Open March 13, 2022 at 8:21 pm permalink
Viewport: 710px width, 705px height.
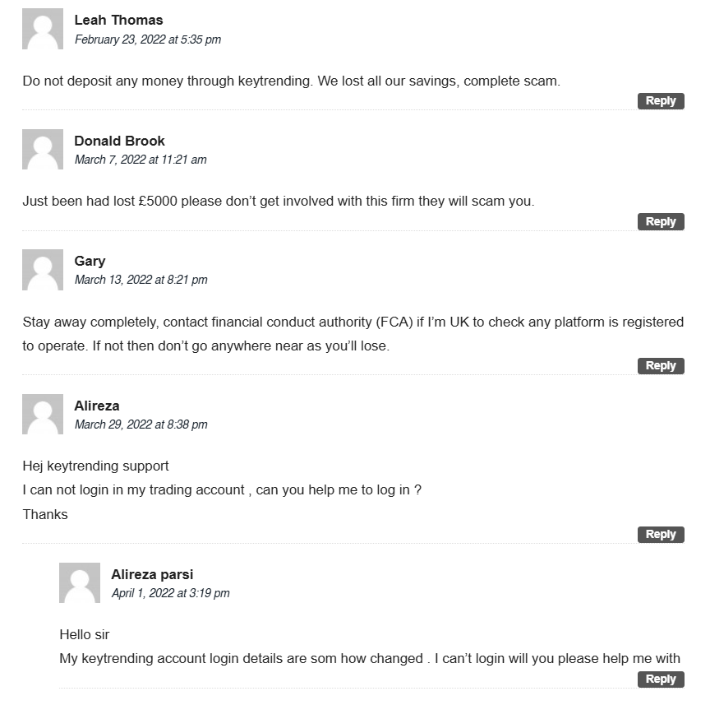coord(141,280)
